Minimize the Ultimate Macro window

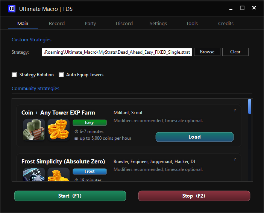(231, 9)
